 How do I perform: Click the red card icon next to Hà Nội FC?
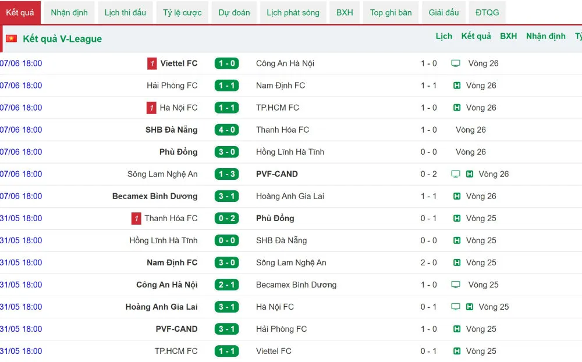151,108
